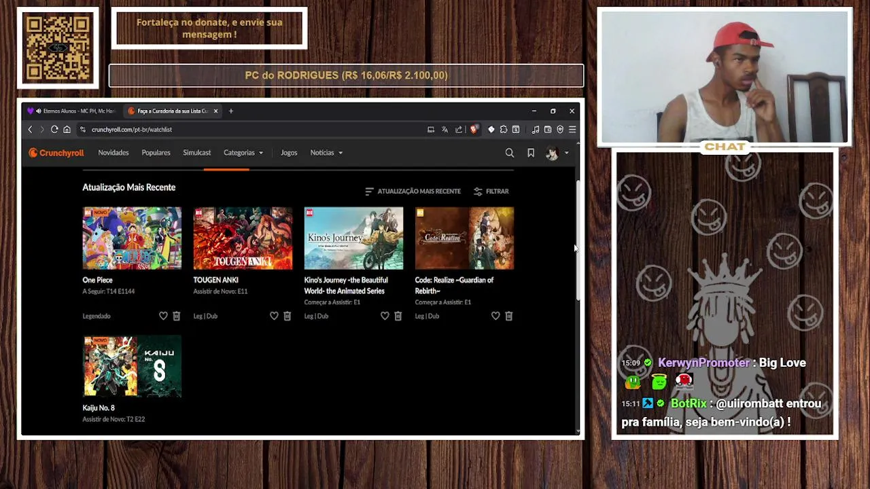870x489 pixels.
Task: Click the Crunchyroll profile avatar
Action: point(552,153)
